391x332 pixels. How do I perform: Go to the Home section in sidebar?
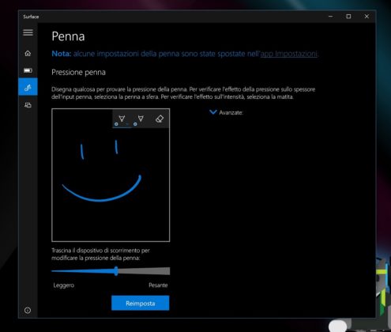coord(28,54)
